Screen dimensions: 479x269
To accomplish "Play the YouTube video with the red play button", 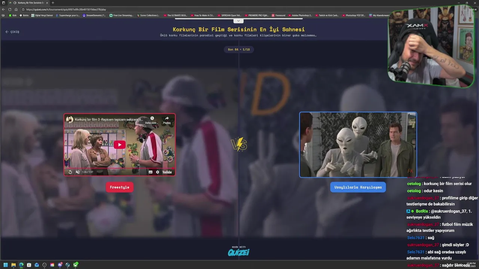I will (119, 145).
